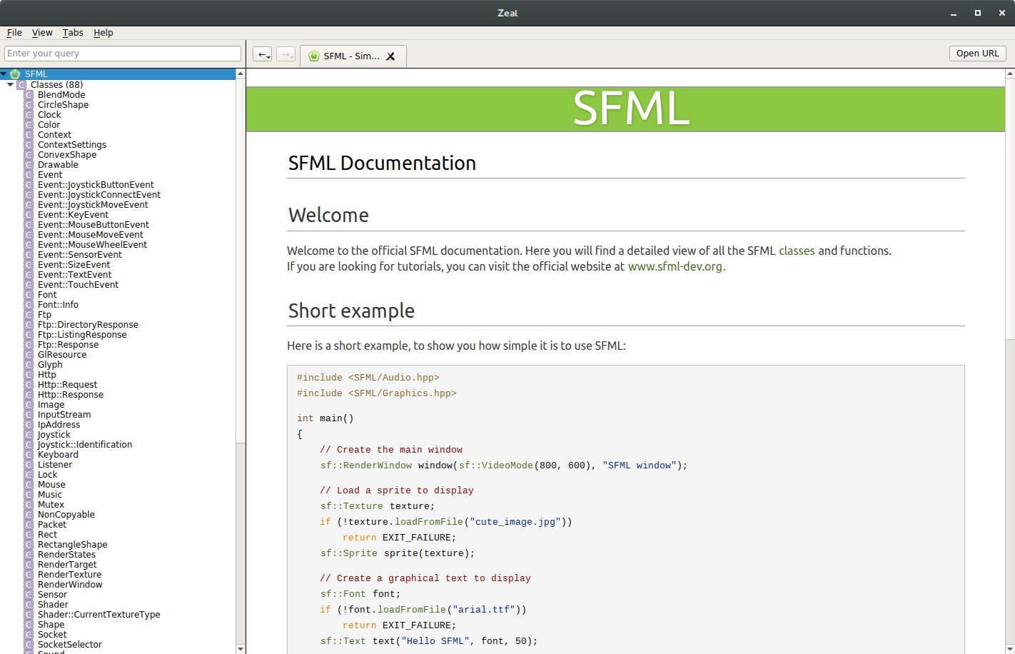Click the SFML icon on the tab
This screenshot has height=654, width=1015.
(314, 56)
